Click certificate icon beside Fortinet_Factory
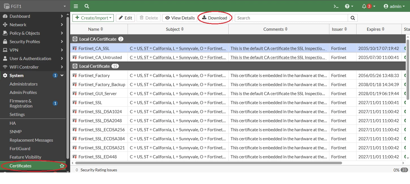410x184 pixels. (75, 75)
